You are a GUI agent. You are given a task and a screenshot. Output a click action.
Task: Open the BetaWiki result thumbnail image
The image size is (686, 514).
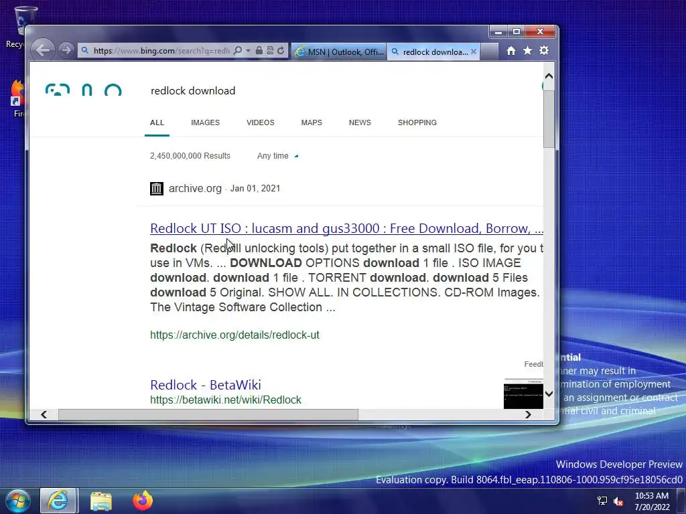click(x=523, y=394)
